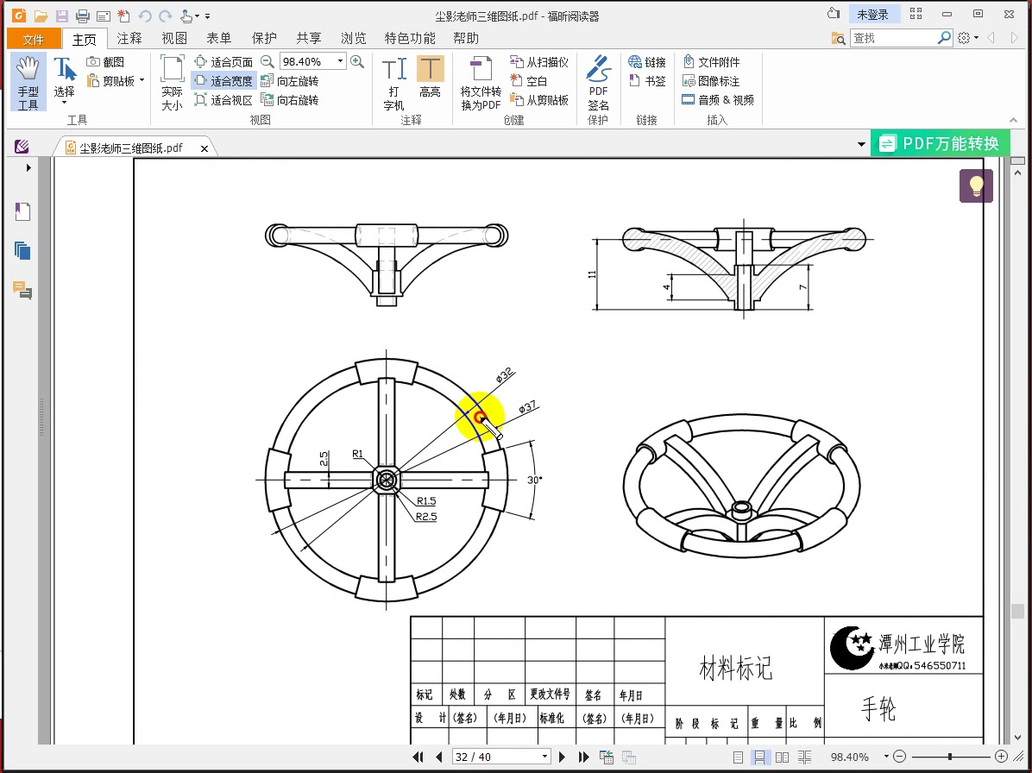Click the 将文件转换为PDF conversion icon
Image resolution: width=1032 pixels, height=773 pixels.
(x=480, y=82)
